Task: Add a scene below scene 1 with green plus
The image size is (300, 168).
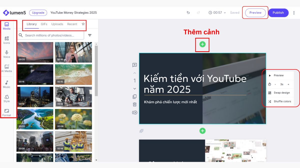Action: click(202, 131)
